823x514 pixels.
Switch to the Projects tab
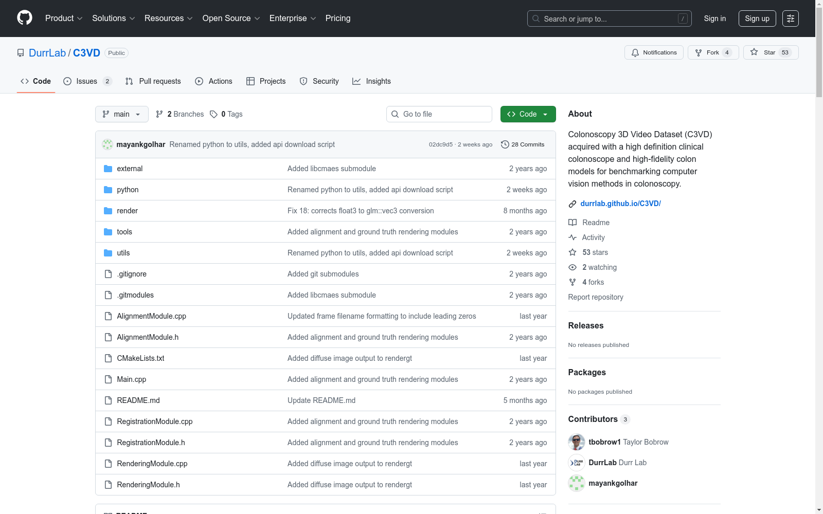(266, 81)
